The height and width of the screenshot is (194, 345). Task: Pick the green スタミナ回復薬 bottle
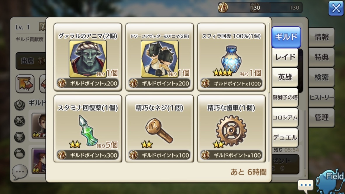tap(88, 131)
